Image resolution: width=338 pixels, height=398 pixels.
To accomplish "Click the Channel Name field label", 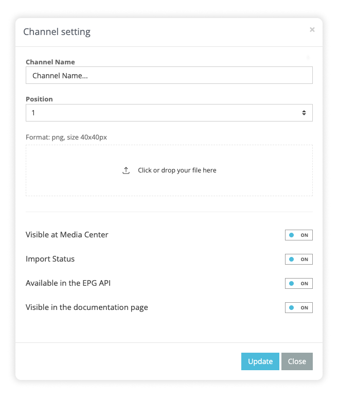I will [x=50, y=62].
